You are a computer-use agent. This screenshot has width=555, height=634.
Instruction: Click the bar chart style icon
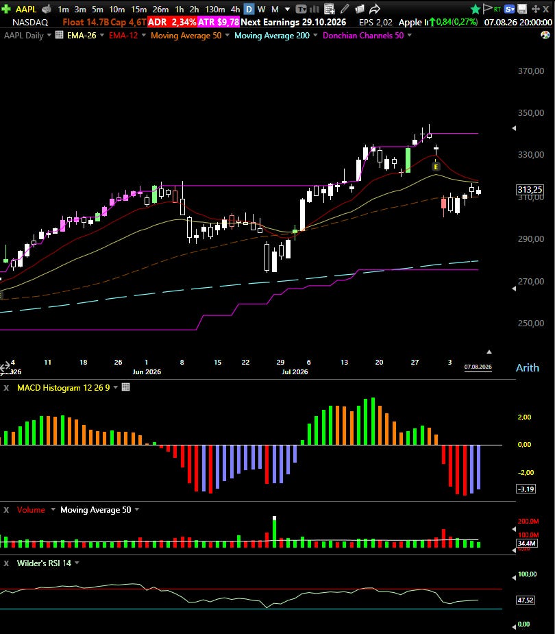[314, 9]
